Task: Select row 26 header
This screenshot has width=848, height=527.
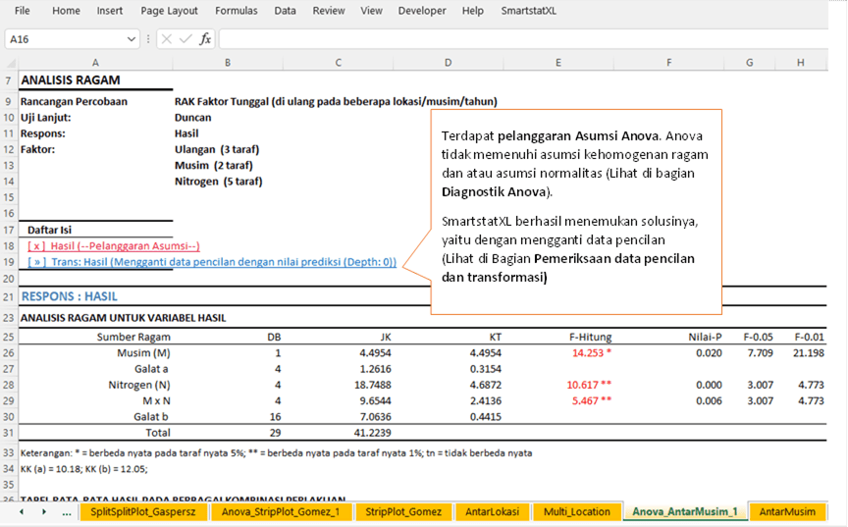Action: [9, 352]
